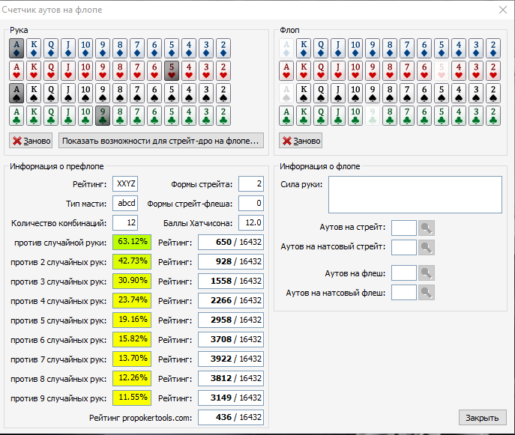The width and height of the screenshot is (515, 435).
Task: Choose 2 of clubs in hand grid
Action: click(x=223, y=115)
